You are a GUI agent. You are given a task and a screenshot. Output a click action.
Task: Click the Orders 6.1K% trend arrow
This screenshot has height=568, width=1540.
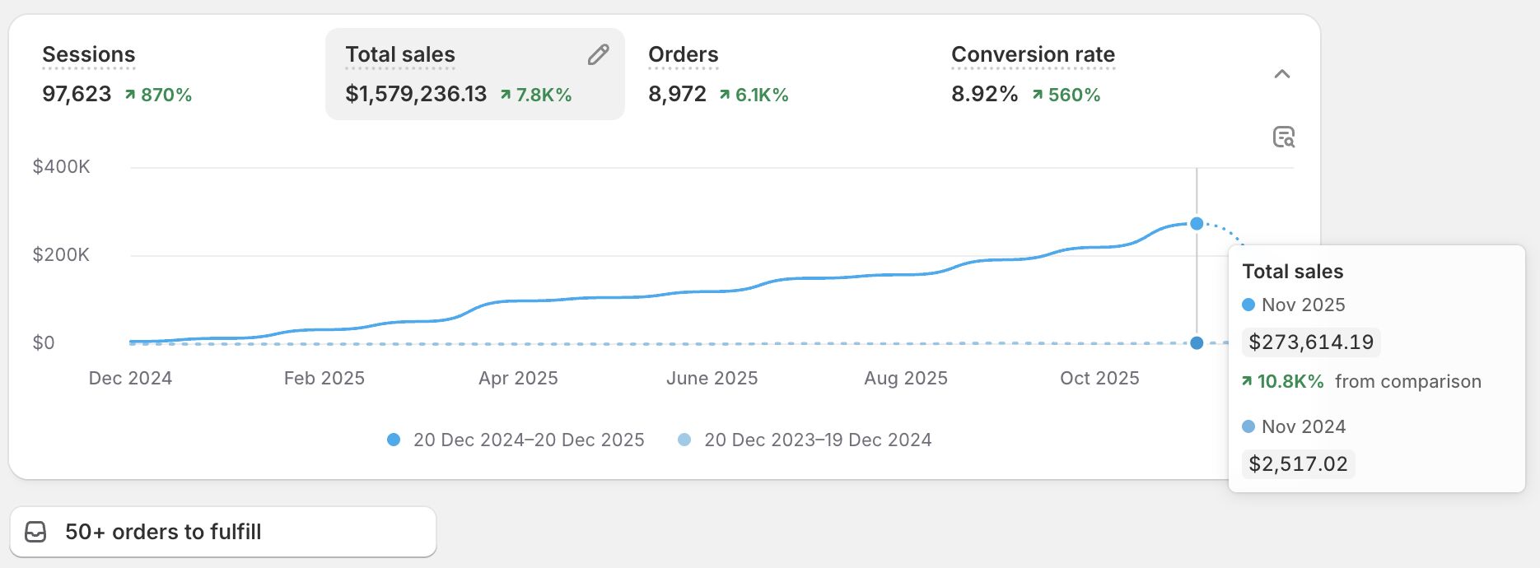click(x=725, y=95)
